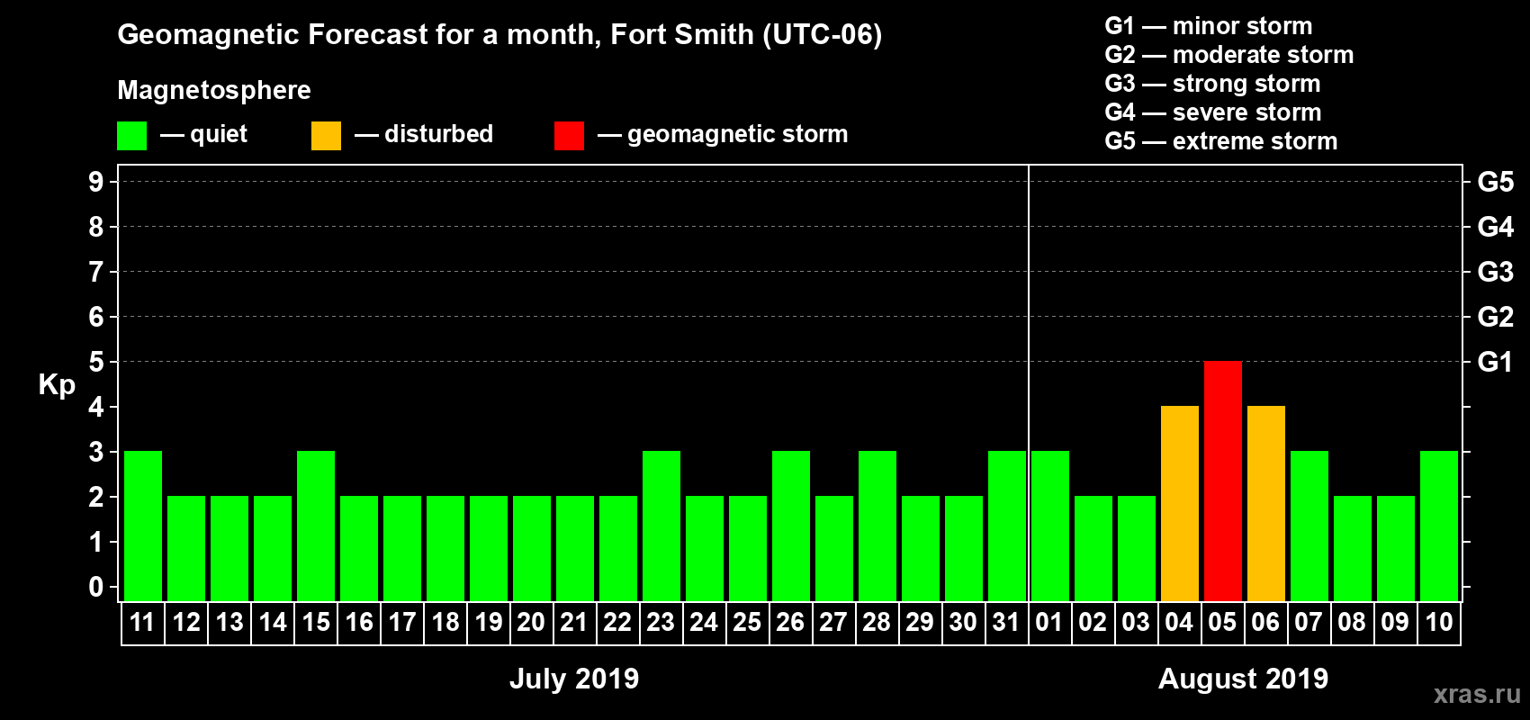
Task: Click date label 25 on the axis
Action: pos(747,623)
